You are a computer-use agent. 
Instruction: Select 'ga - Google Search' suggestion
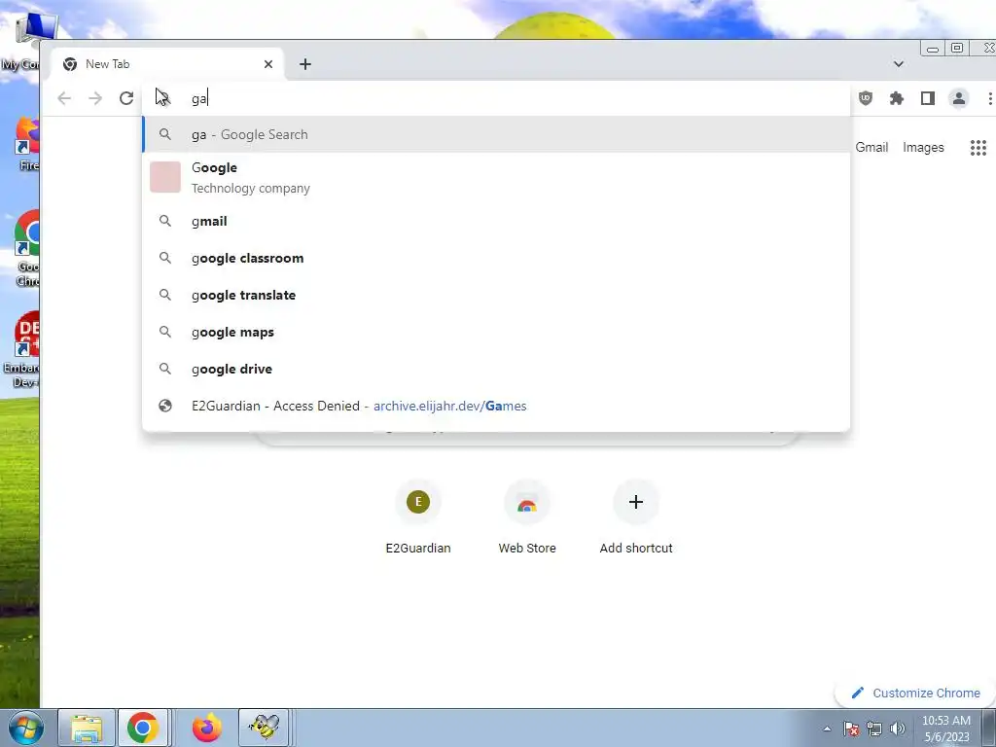coord(496,134)
